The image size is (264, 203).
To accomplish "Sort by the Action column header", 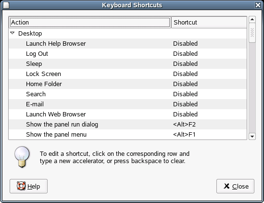I will pyautogui.click(x=90, y=22).
